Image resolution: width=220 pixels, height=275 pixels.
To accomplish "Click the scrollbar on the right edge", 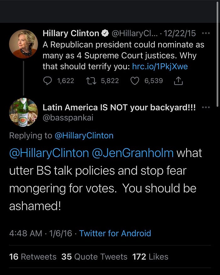I will pyautogui.click(x=218, y=63).
